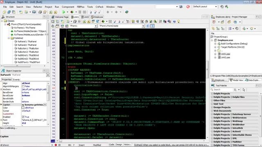This screenshot has width=262, height=147.
Task: Click the highlighted toggle icon right of FormCreate combo
Action: coord(152,26)
